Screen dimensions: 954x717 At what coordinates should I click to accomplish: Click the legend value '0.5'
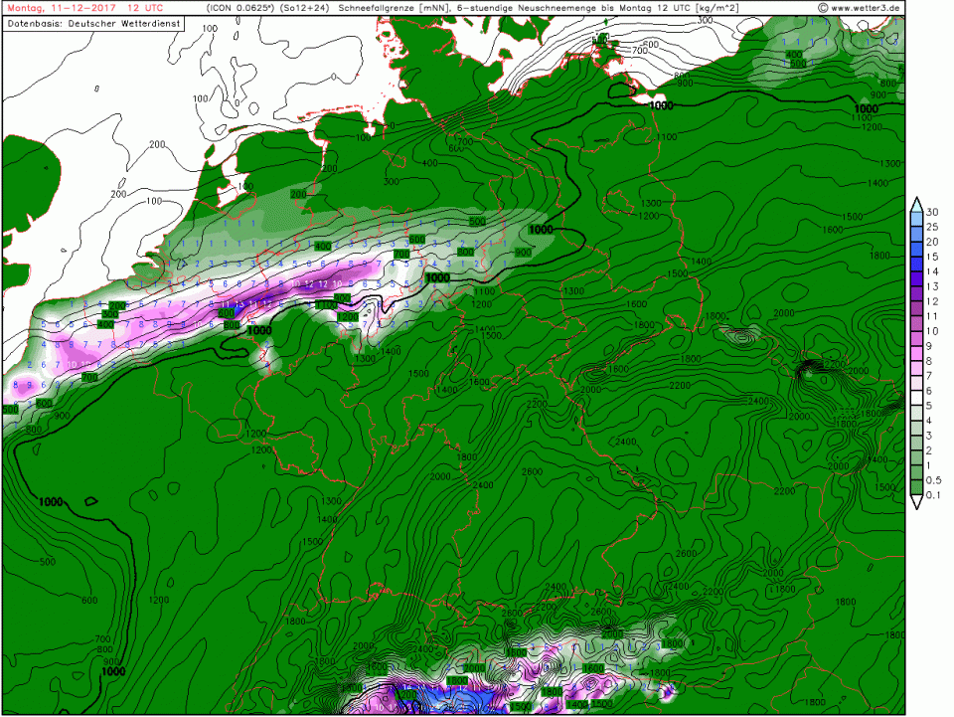932,480
